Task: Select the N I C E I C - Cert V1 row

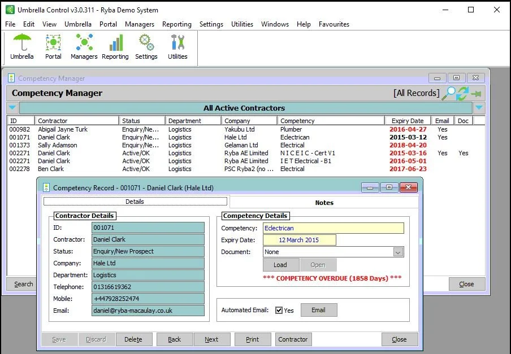Action: (x=246, y=153)
